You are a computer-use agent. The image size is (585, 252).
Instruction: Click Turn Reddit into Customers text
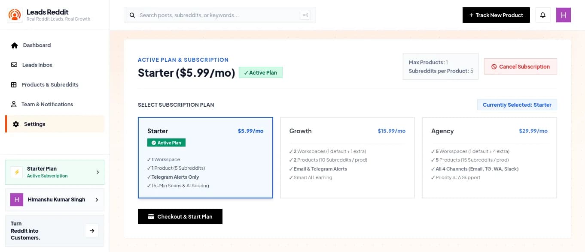25,231
